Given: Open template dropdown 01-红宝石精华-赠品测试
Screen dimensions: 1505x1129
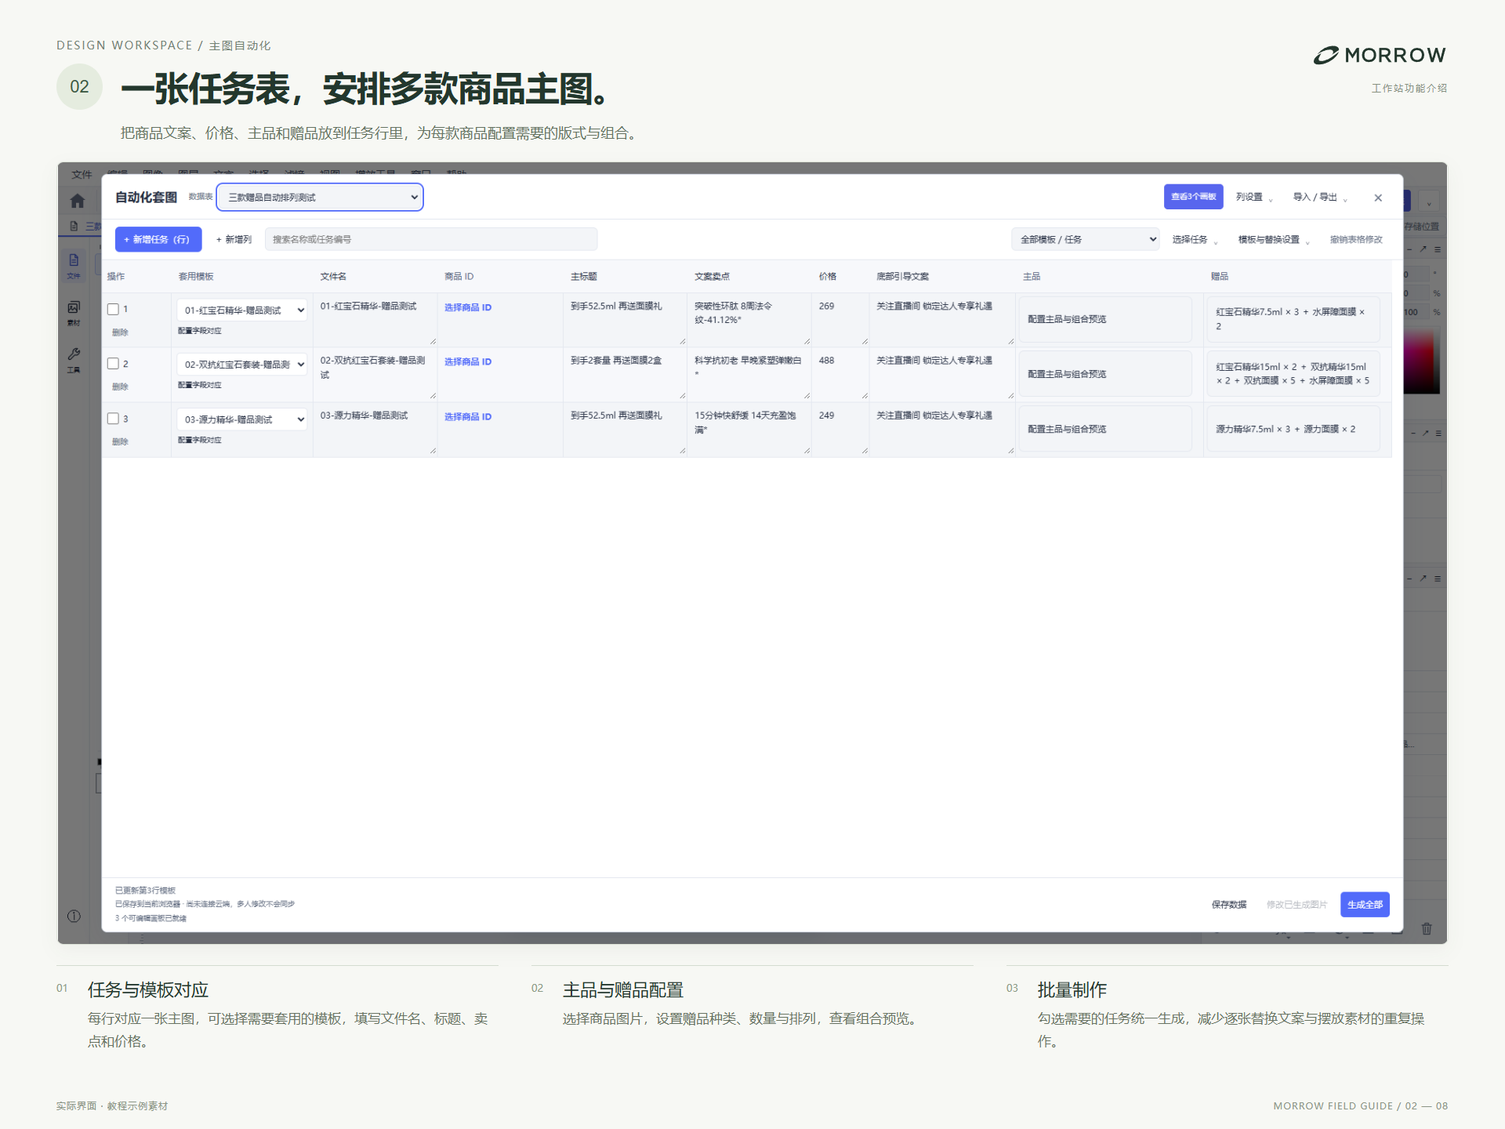Looking at the screenshot, I should (242, 310).
